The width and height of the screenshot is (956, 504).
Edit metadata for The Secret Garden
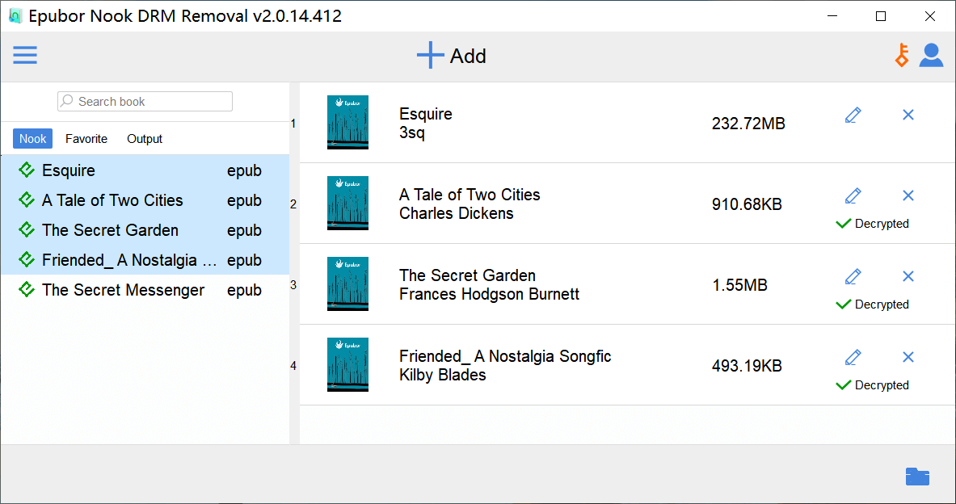point(853,276)
